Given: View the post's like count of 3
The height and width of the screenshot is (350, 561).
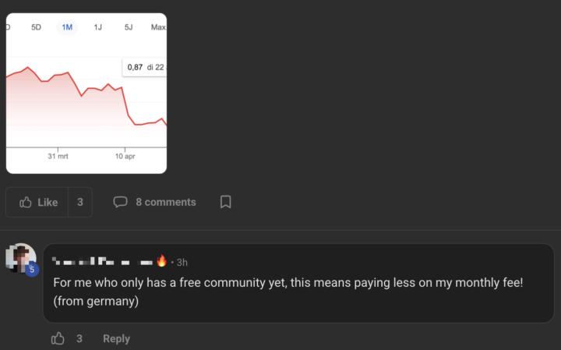Looking at the screenshot, I should point(80,202).
